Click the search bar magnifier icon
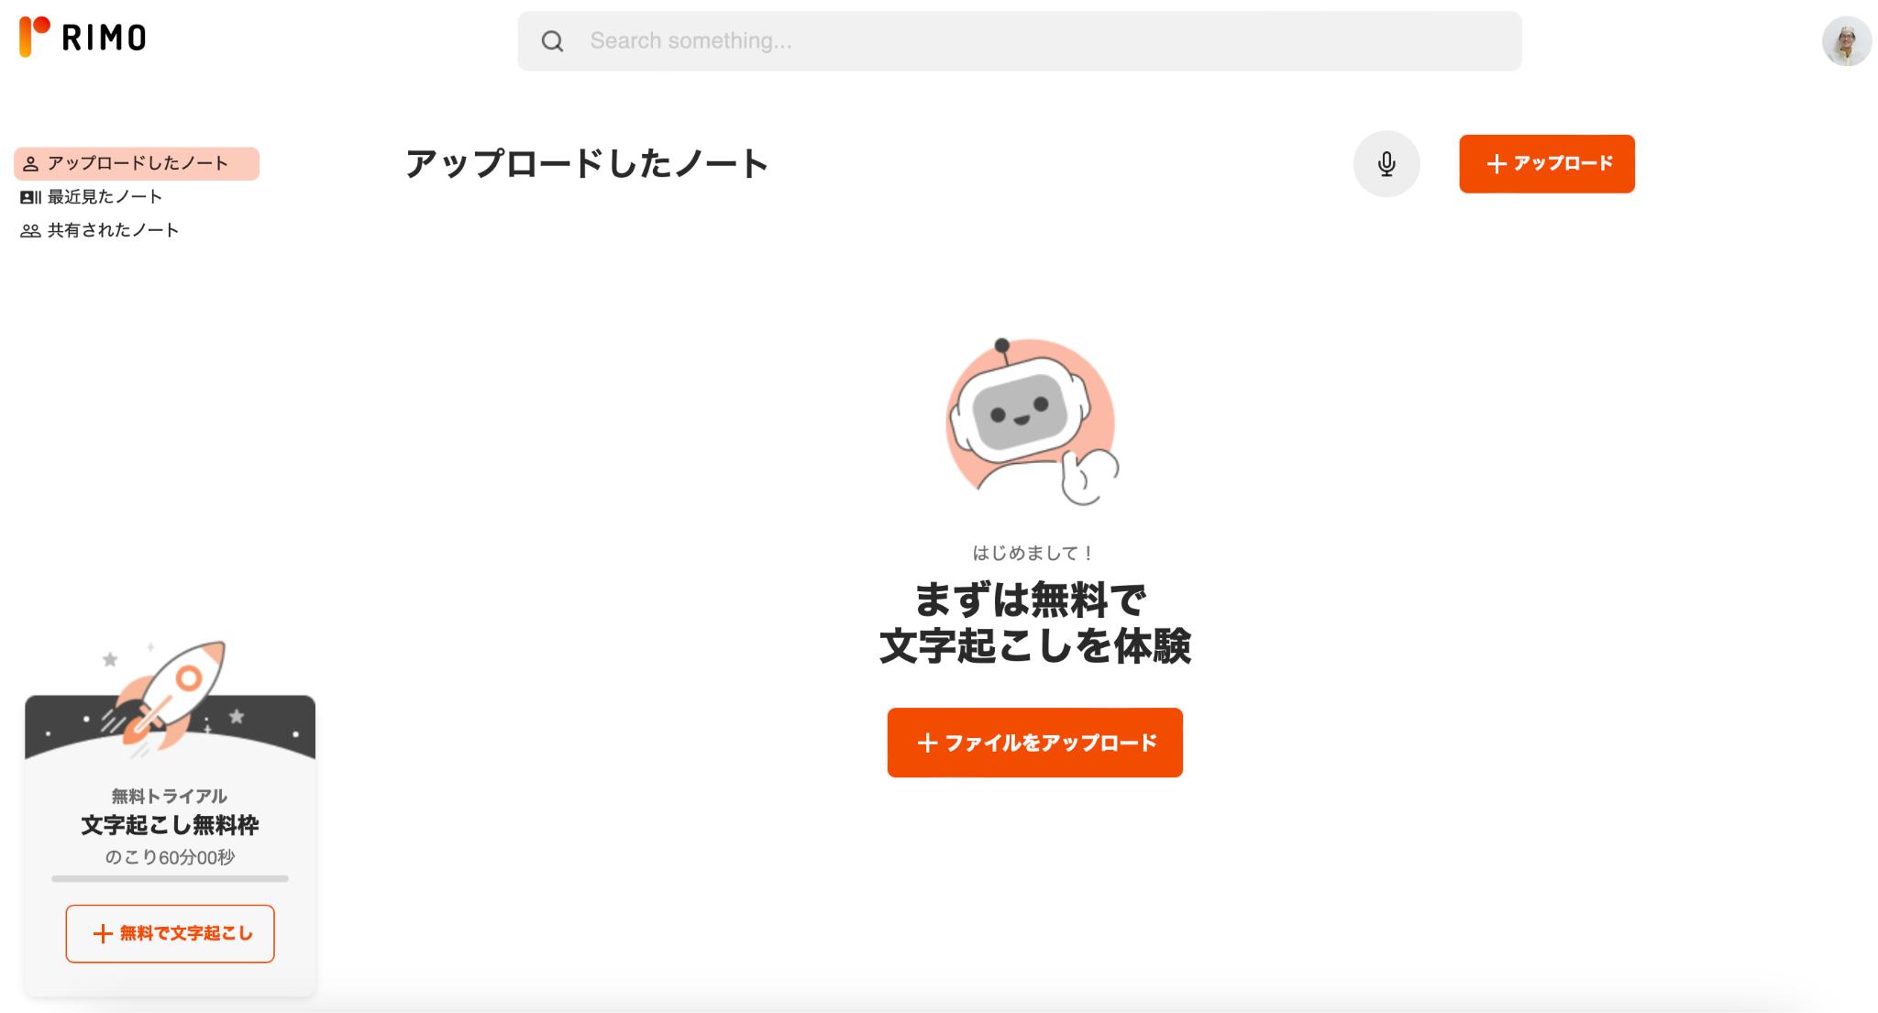The height and width of the screenshot is (1013, 1878). click(553, 42)
